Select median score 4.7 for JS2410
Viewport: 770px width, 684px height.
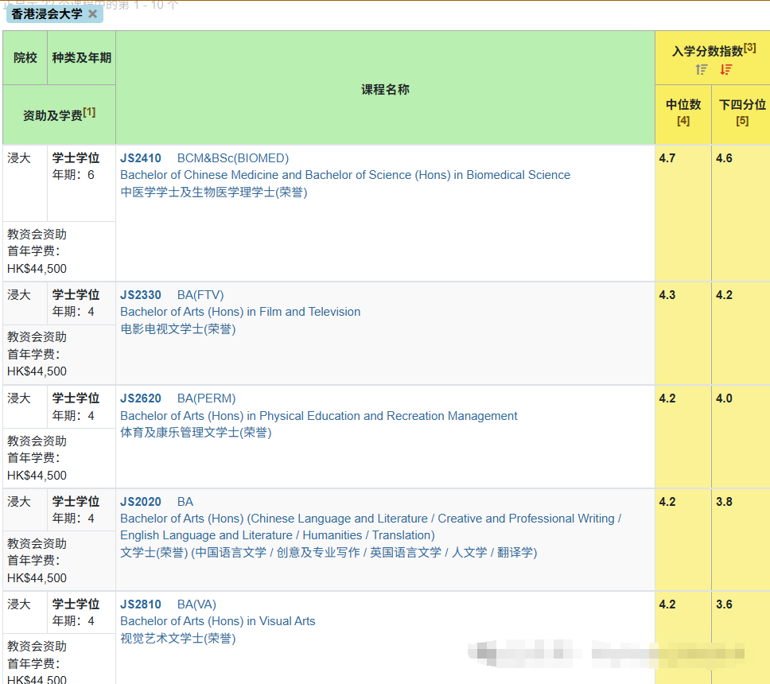click(x=667, y=158)
